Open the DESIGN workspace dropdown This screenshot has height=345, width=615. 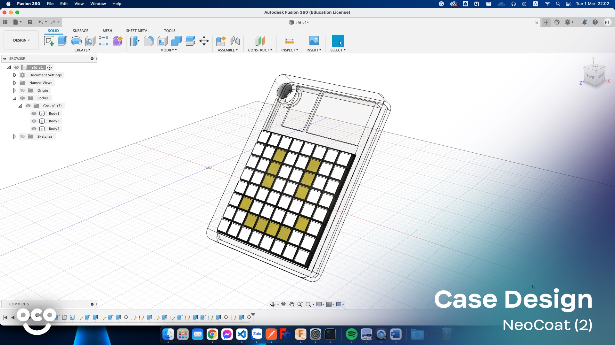[x=21, y=40]
